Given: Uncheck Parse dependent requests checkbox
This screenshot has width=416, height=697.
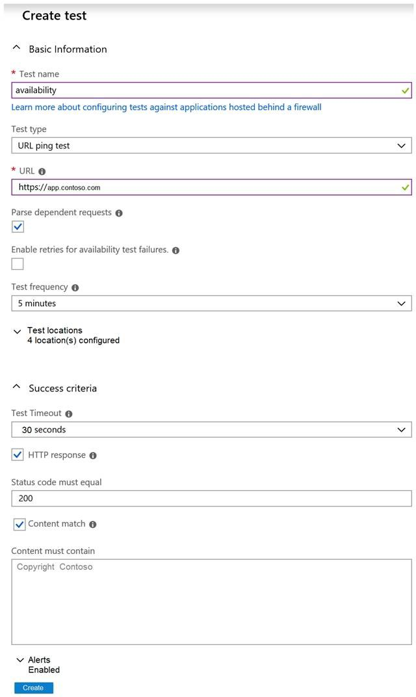Looking at the screenshot, I should point(18,227).
